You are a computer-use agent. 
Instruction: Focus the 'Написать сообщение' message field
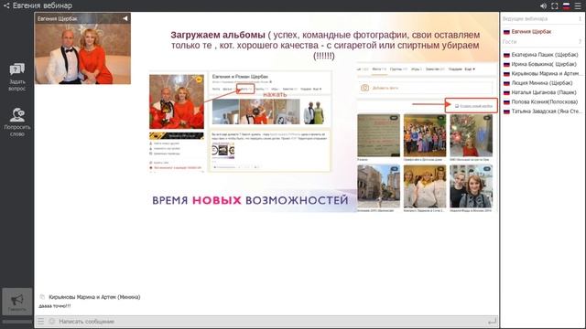point(271,321)
